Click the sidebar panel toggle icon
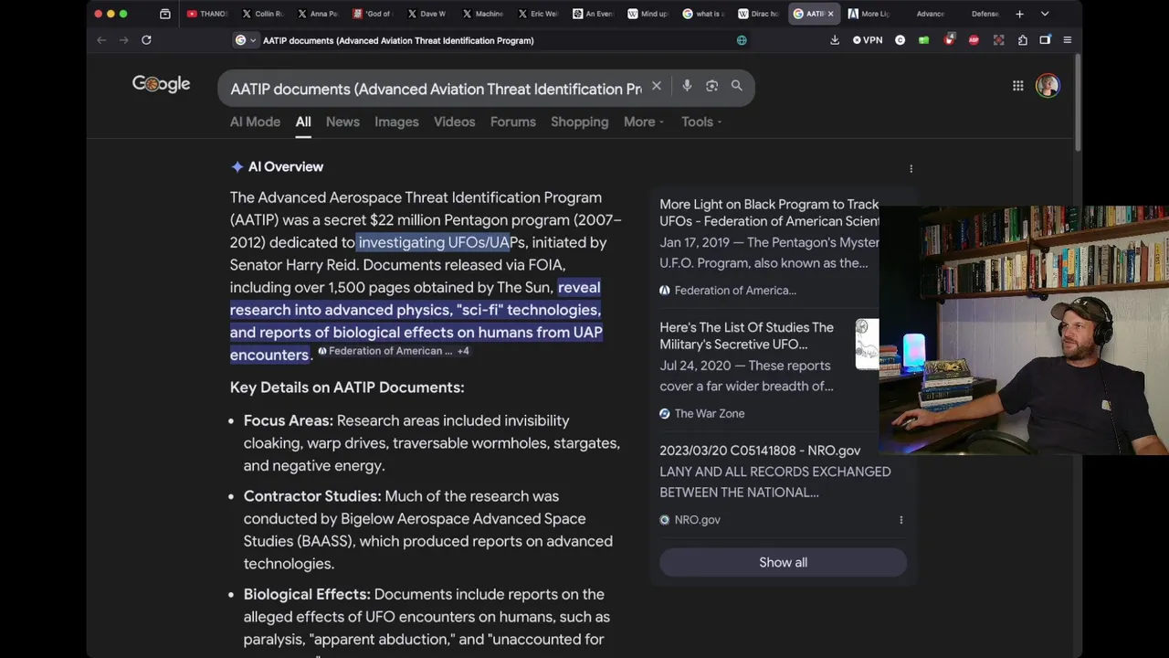Image resolution: width=1169 pixels, height=658 pixels. 1045,40
